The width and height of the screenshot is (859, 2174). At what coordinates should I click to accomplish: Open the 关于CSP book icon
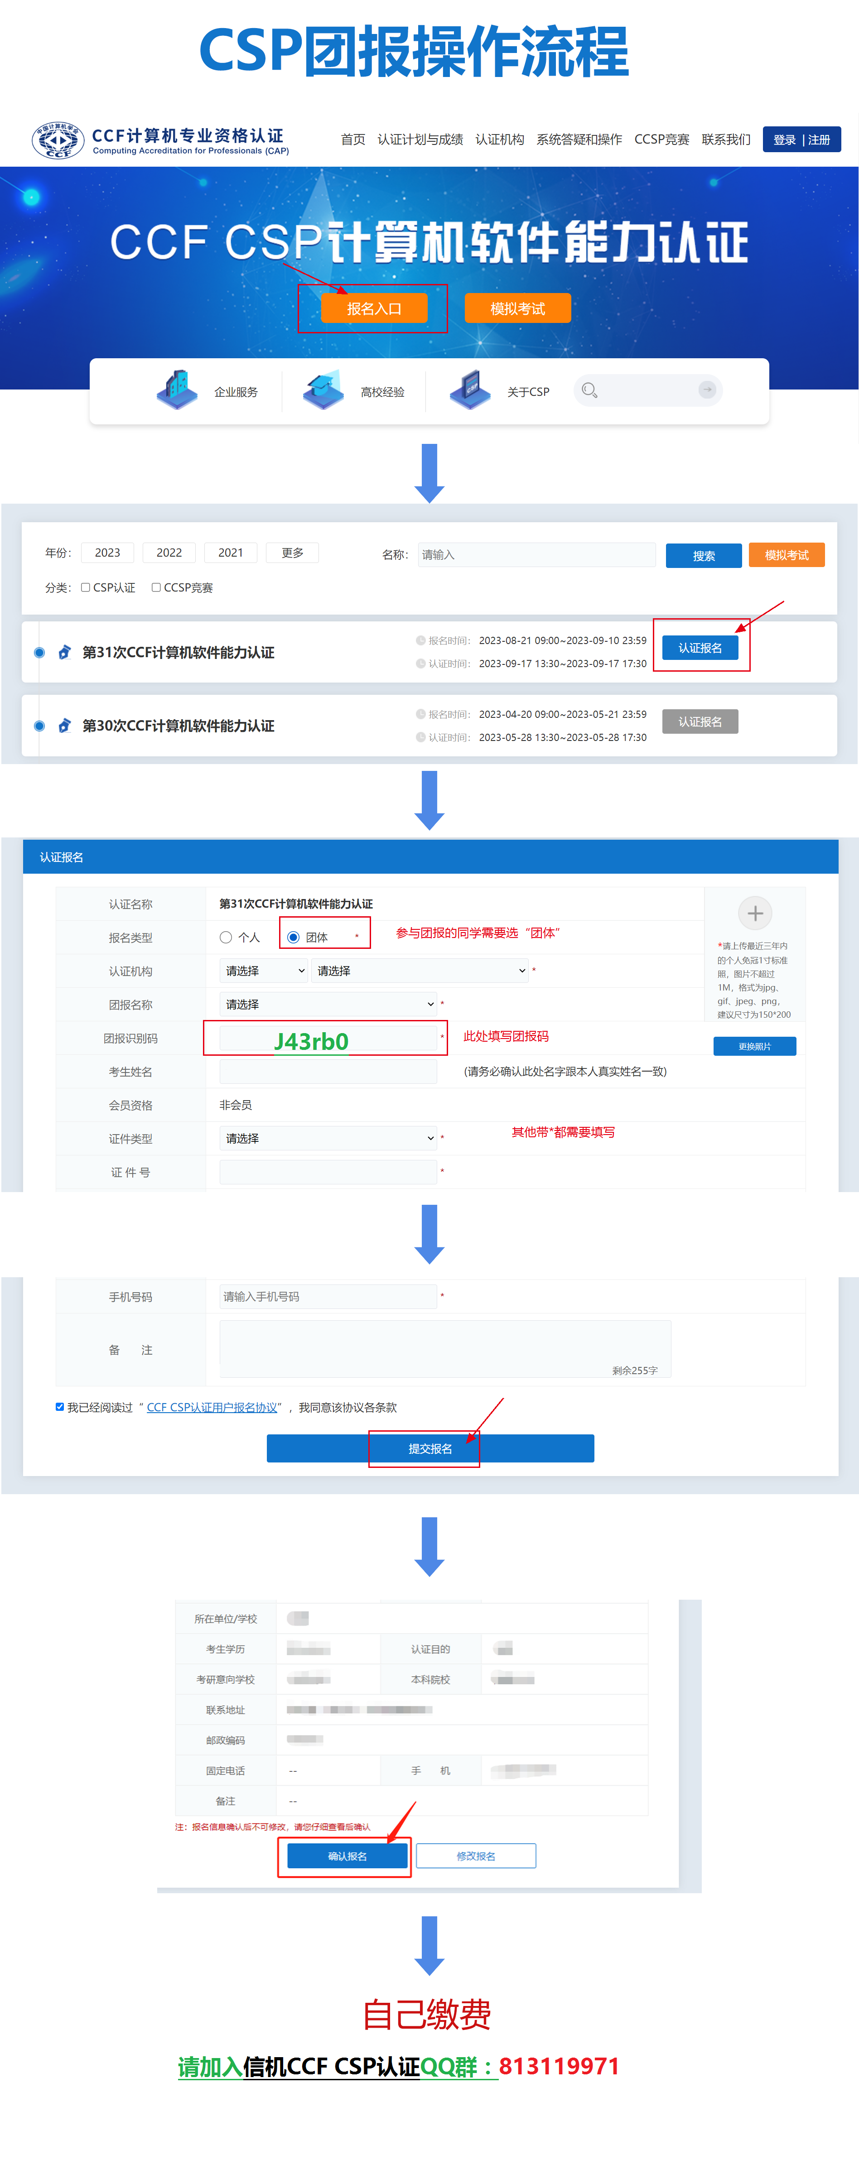(470, 391)
